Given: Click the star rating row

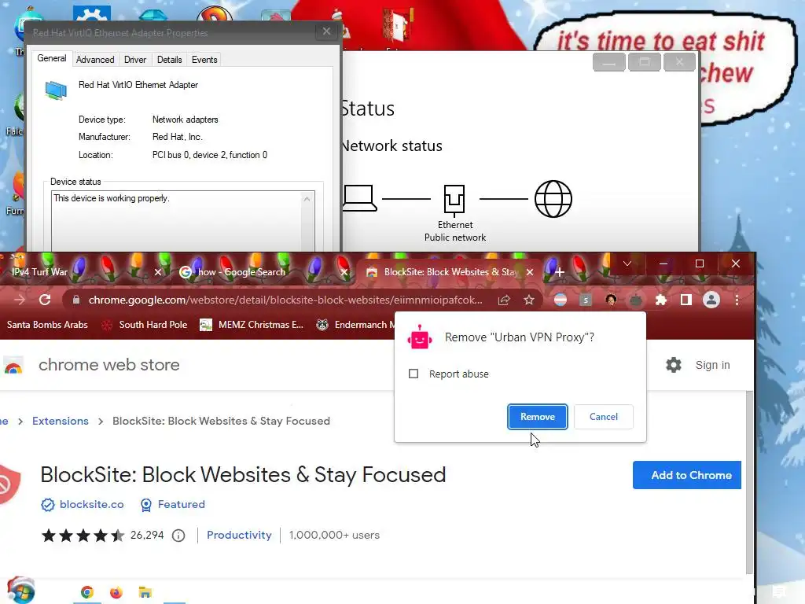Looking at the screenshot, I should pos(83,536).
